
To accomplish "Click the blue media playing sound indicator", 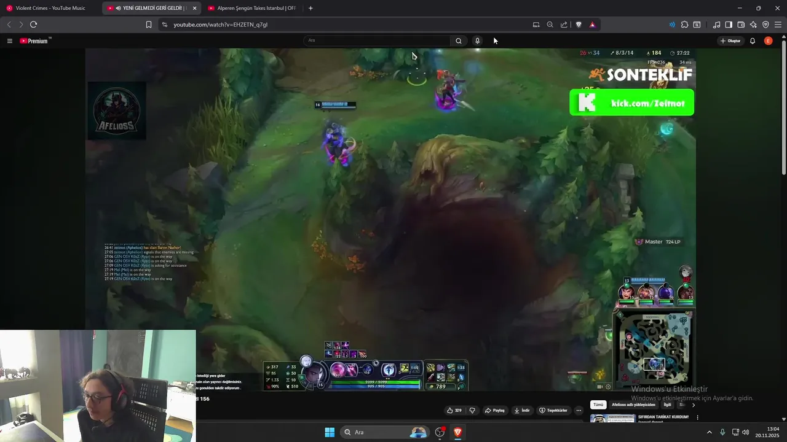I will click(x=672, y=25).
